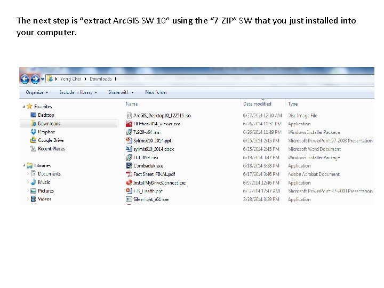The image size is (384, 288).
Task: Expand the Music library
Action: [28, 182]
